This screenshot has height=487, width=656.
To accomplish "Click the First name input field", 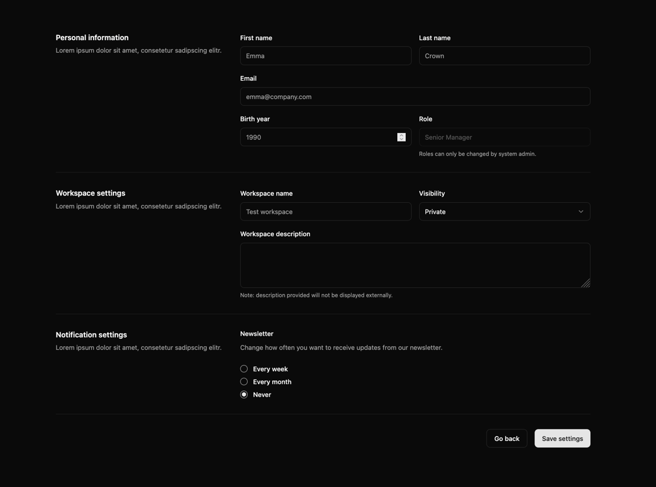I will 326,56.
